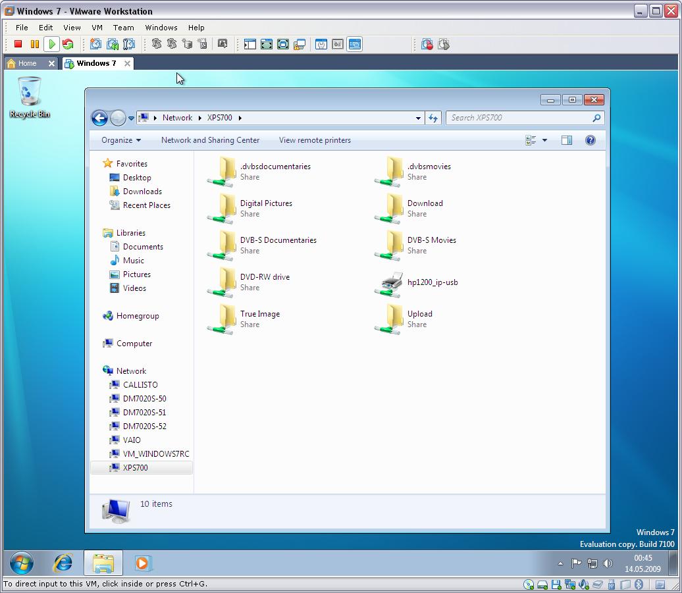
Task: Click the Network segment in the address bar
Action: coord(177,118)
